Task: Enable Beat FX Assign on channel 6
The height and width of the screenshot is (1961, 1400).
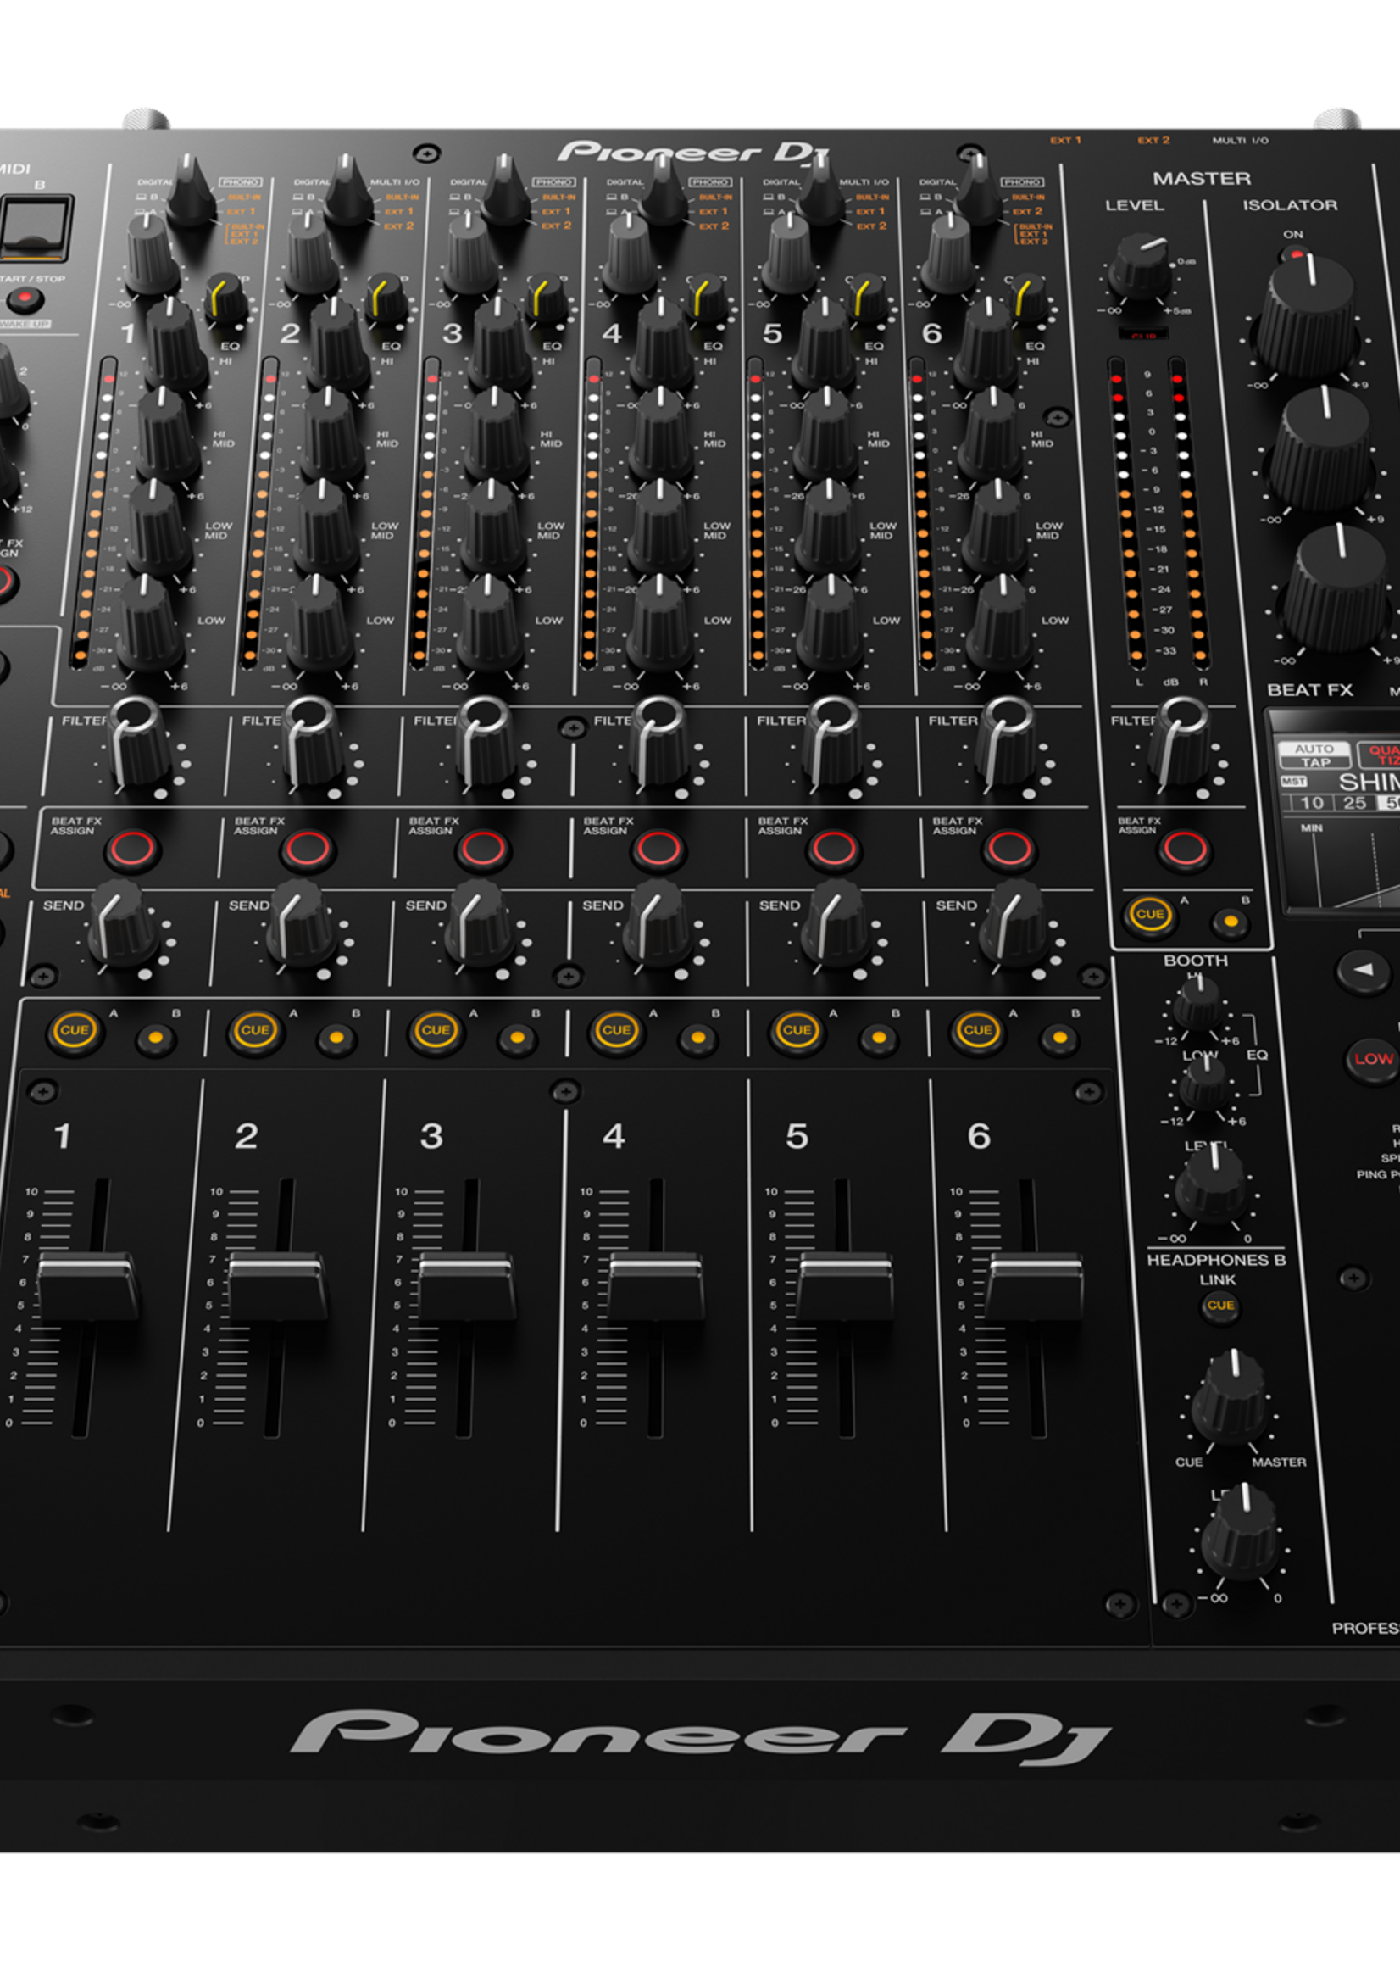Action: pyautogui.click(x=1009, y=849)
